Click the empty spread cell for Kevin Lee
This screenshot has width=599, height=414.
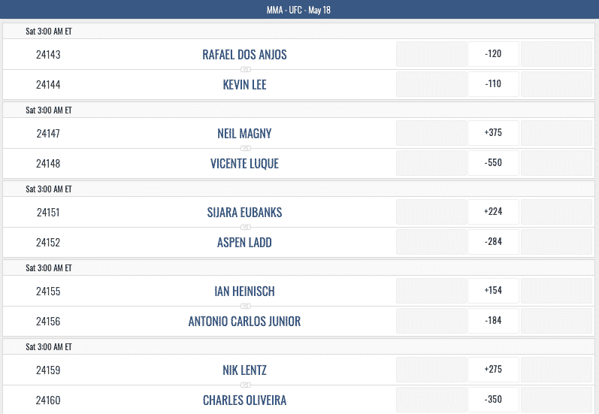tap(431, 84)
